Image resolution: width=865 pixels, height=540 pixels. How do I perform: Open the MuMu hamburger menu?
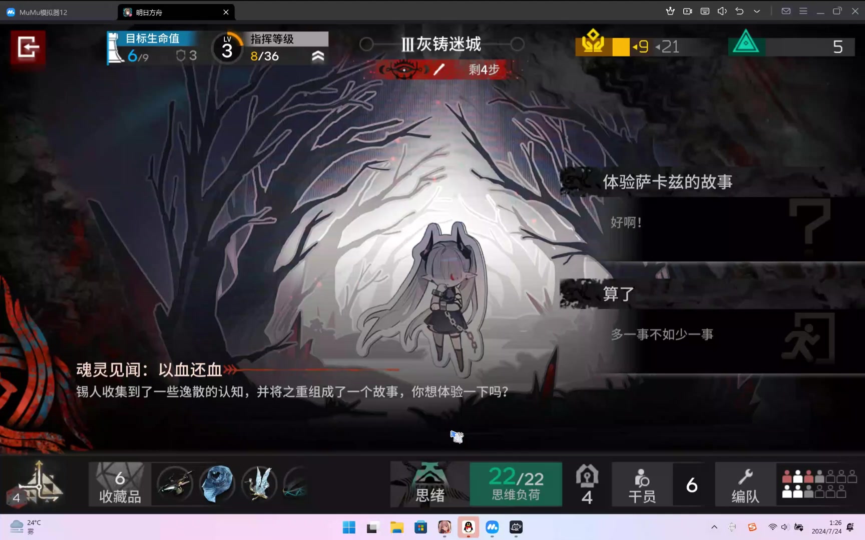(x=803, y=11)
